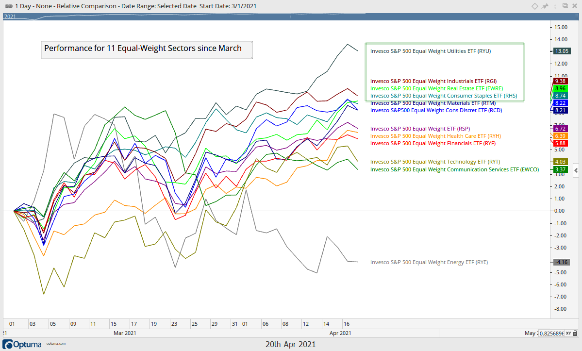Click the 6.72 RSP value tag
The height and width of the screenshot is (351, 582).
[x=560, y=129]
